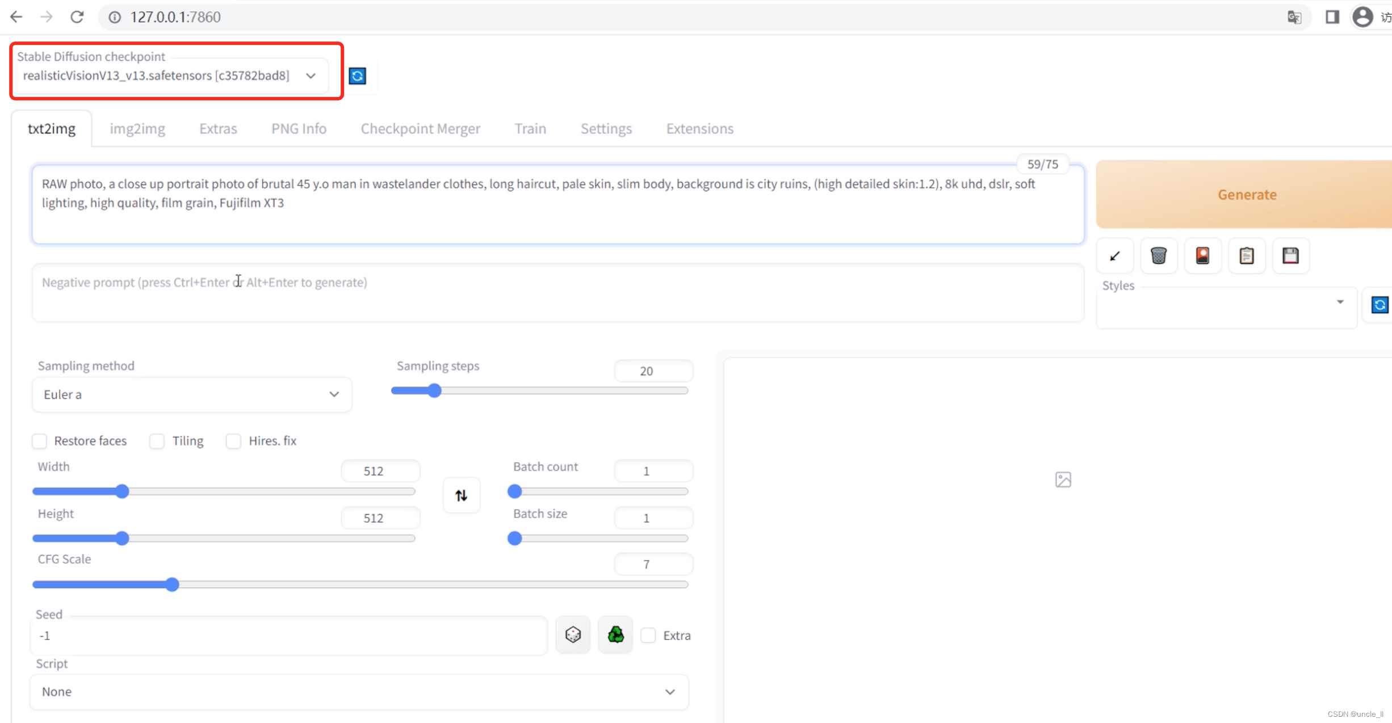Click the red card extra networks icon
The width and height of the screenshot is (1392, 723).
coord(1202,256)
